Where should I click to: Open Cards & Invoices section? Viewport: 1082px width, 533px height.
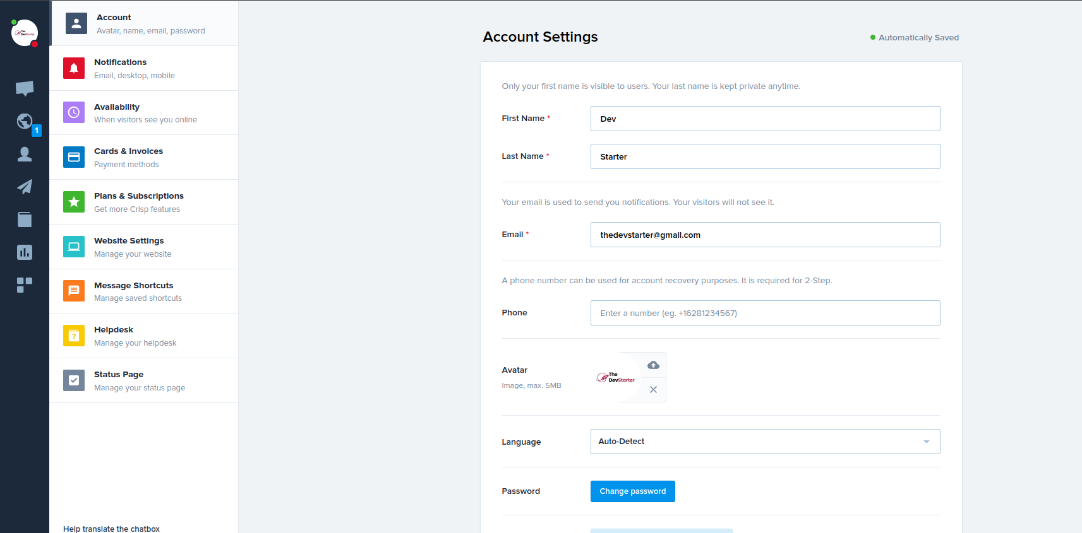pyautogui.click(x=144, y=158)
